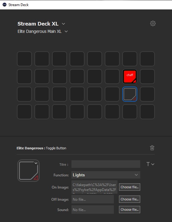The height and width of the screenshot is (222, 172).
Task: Click the On Image path field
Action: point(94,187)
